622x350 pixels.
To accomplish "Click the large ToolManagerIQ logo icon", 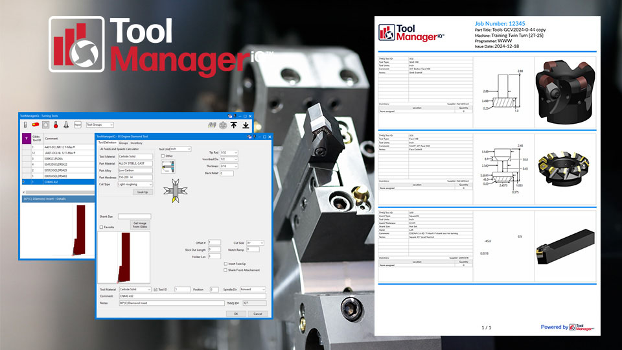I will pyautogui.click(x=76, y=44).
